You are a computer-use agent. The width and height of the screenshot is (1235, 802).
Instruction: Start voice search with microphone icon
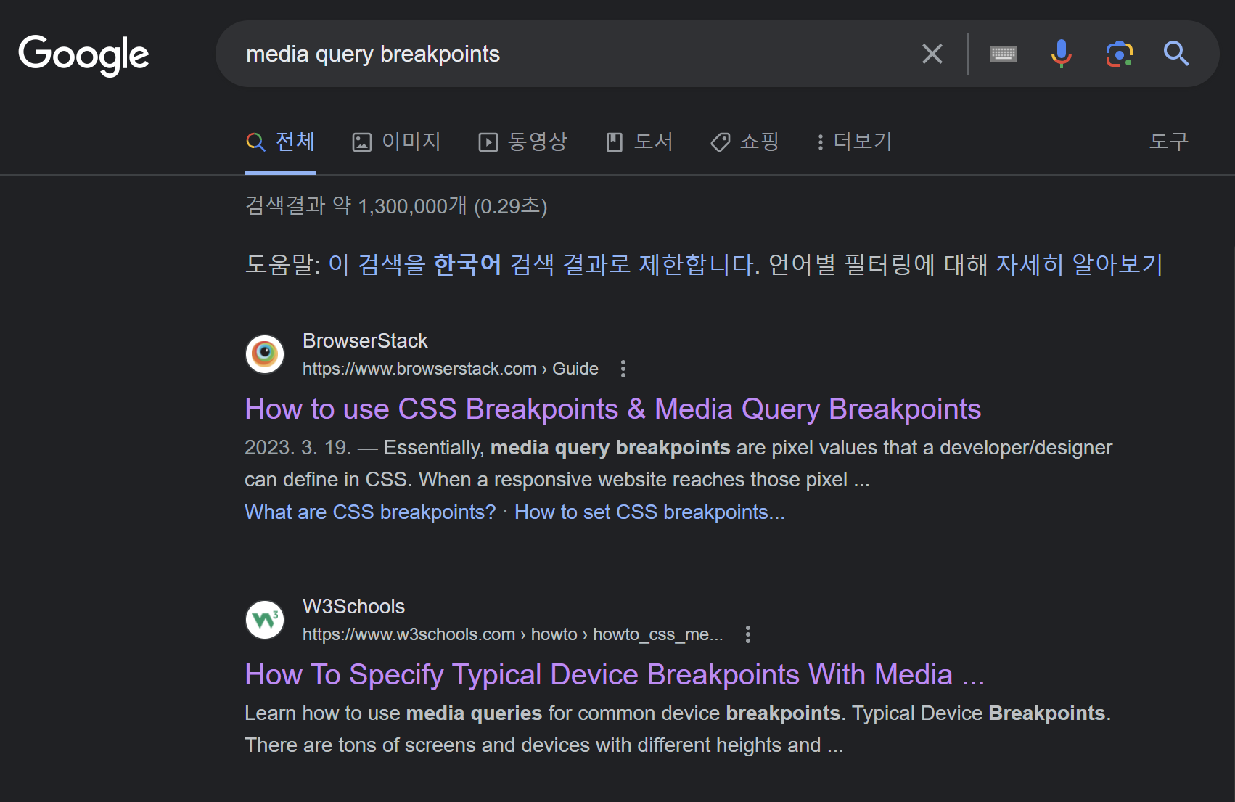[1061, 54]
